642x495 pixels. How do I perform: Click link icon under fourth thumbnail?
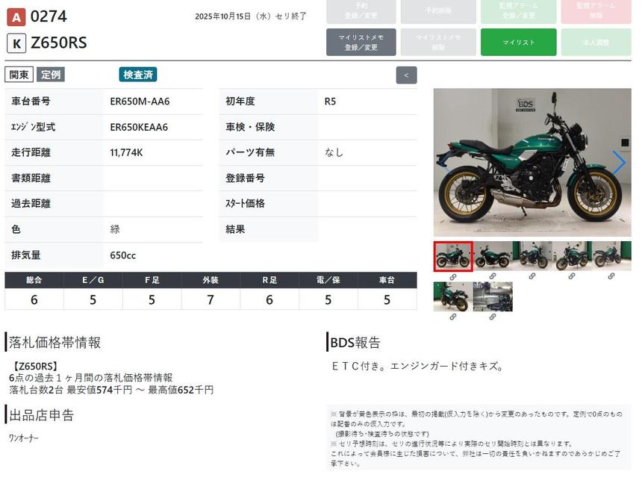tap(572, 276)
